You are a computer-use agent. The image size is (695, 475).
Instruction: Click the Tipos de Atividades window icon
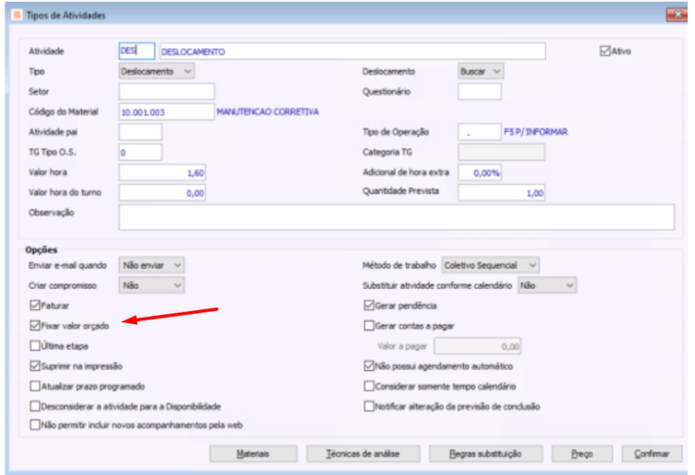[x=17, y=15]
